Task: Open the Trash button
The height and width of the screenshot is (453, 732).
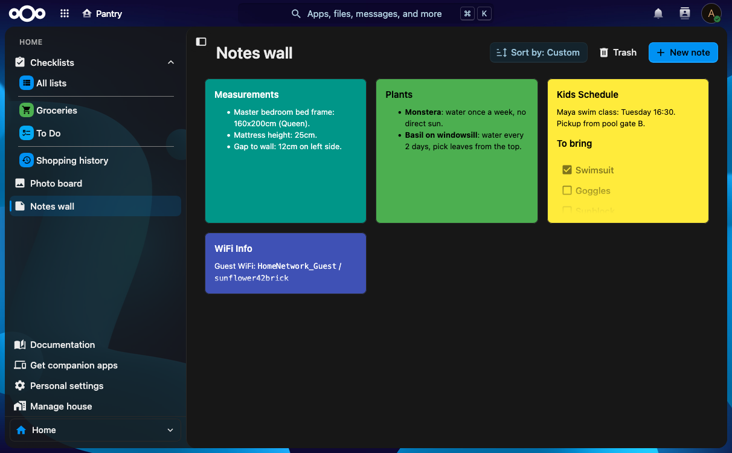Action: [x=618, y=53]
